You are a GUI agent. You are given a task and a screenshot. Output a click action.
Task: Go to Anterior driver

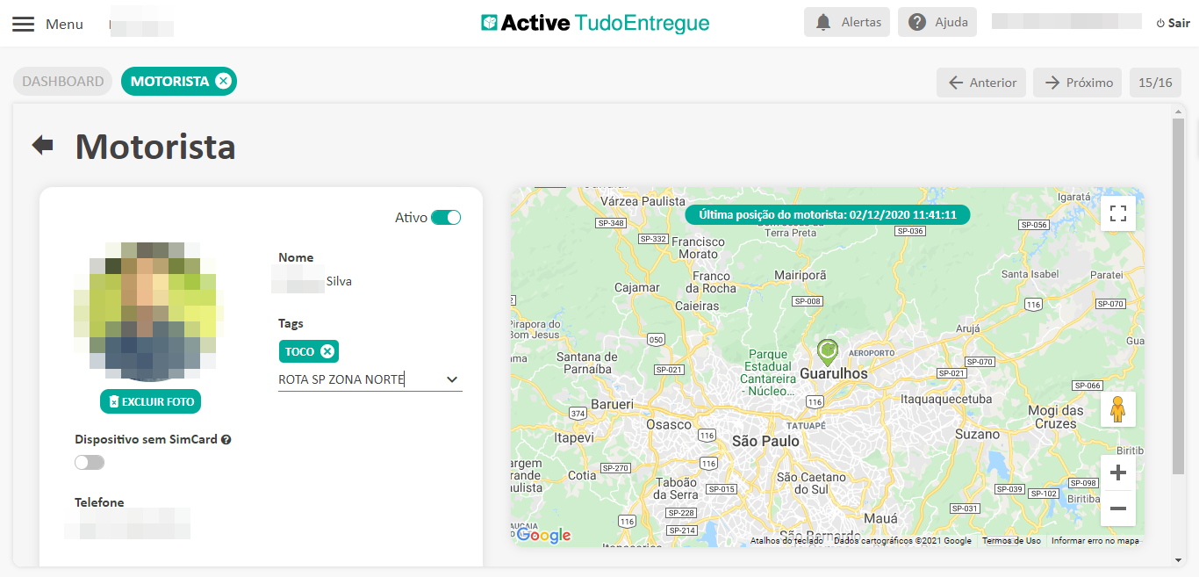click(x=980, y=83)
